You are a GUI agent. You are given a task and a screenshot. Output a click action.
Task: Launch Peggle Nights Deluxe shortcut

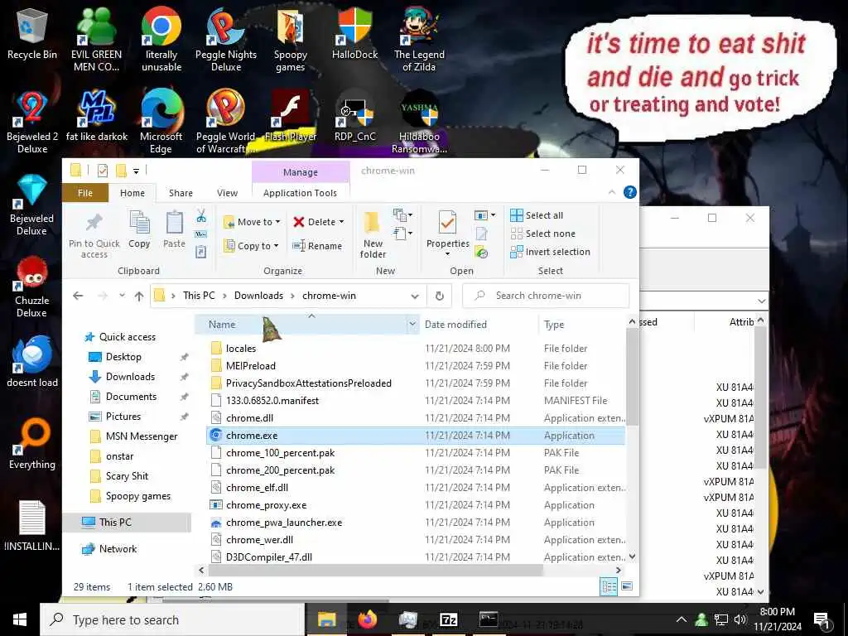225,39
